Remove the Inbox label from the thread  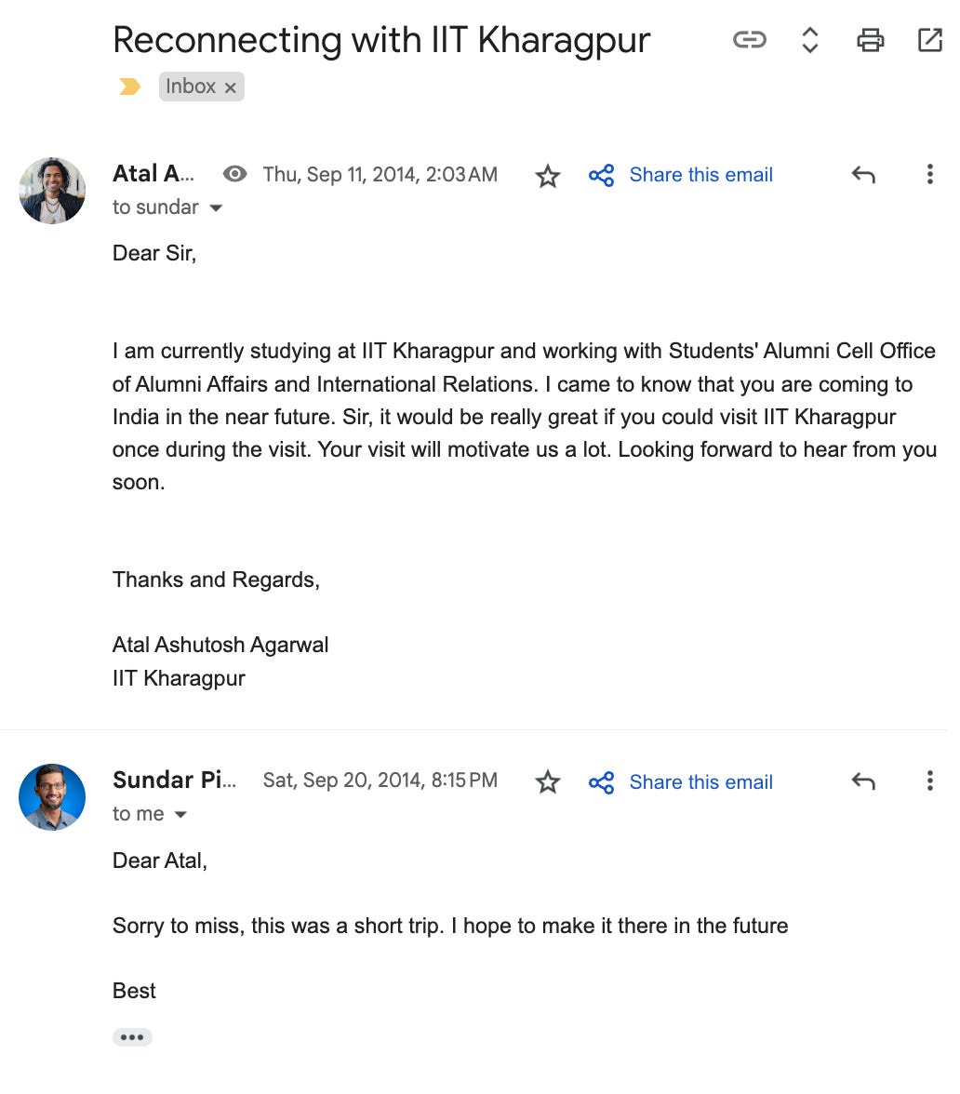[x=230, y=86]
